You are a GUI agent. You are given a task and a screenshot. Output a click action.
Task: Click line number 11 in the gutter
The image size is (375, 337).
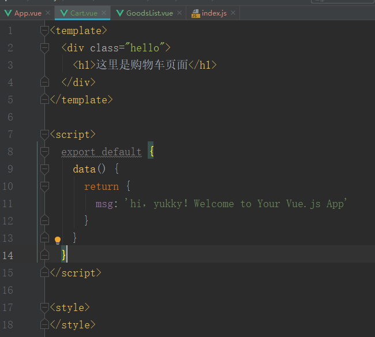[x=7, y=204]
